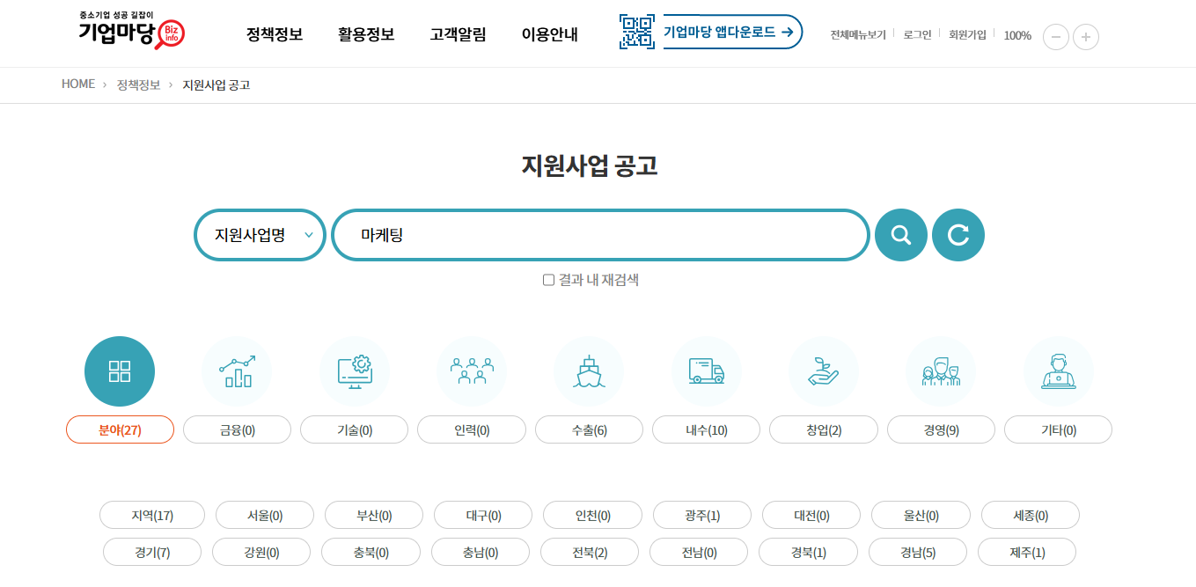Image resolution: width=1196 pixels, height=587 pixels.
Task: Open the 기업마당 QR code icon
Action: pos(637,32)
